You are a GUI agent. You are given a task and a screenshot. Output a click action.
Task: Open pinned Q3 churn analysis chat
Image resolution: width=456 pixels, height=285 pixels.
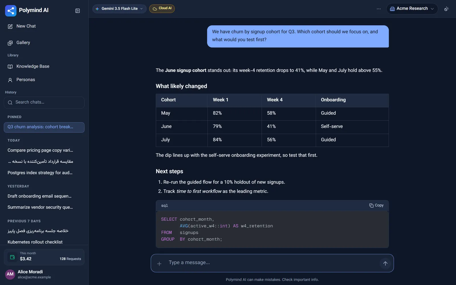click(x=44, y=127)
